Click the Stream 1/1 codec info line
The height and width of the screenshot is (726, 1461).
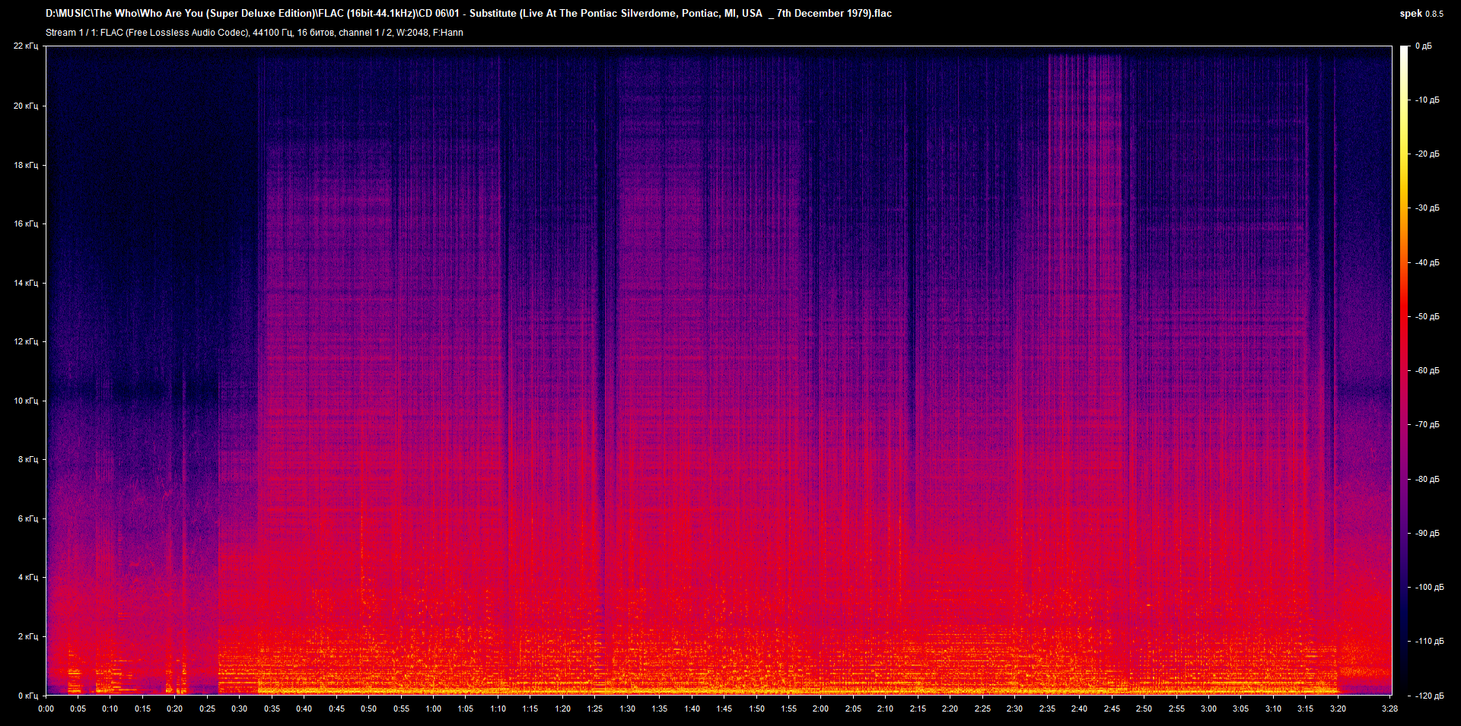tap(254, 33)
